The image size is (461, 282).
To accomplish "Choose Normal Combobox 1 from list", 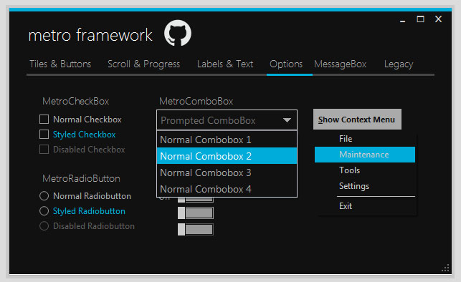I will pos(227,140).
